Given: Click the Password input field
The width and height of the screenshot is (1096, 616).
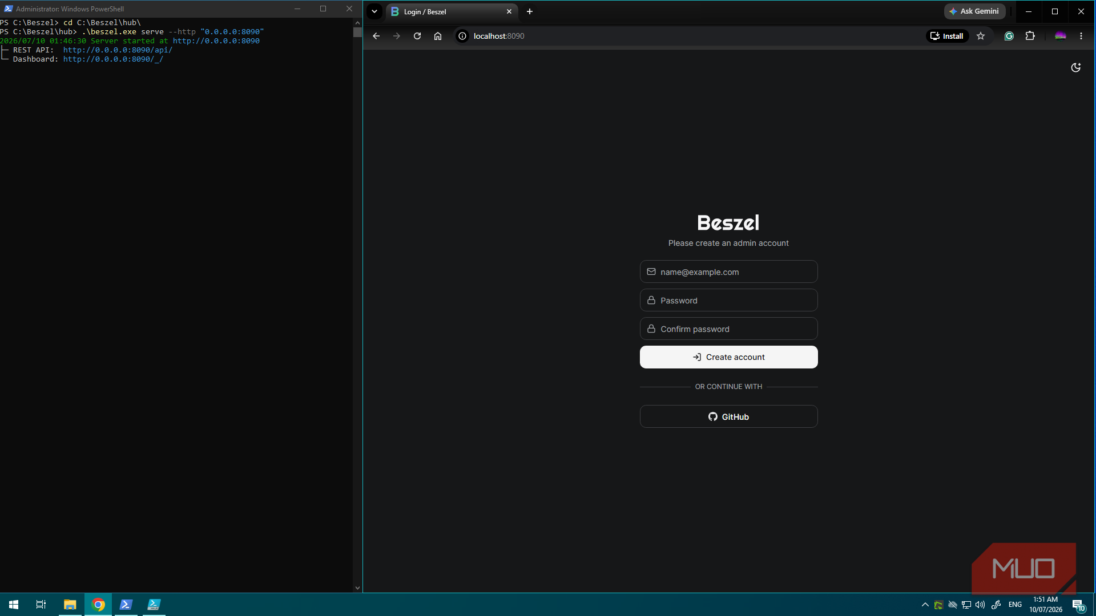Looking at the screenshot, I should (728, 300).
